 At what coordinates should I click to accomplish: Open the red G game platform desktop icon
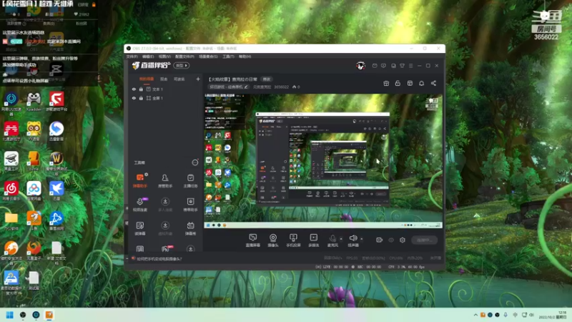56,102
